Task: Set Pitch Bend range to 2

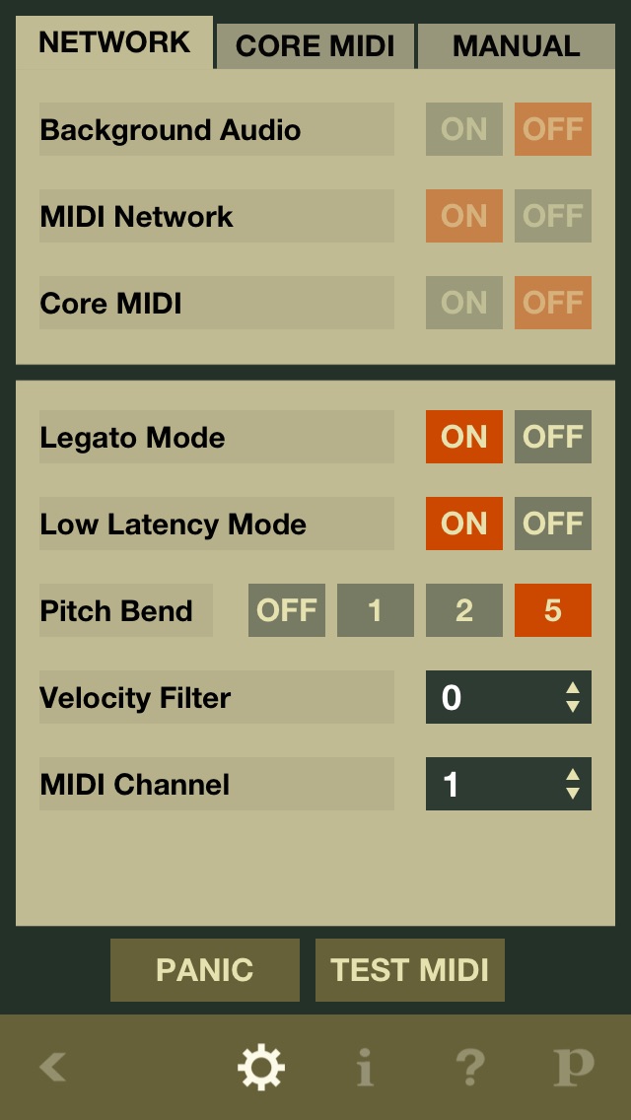Action: point(464,610)
